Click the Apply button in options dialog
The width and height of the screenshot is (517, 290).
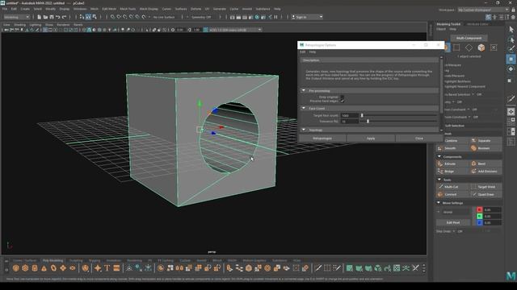click(371, 139)
